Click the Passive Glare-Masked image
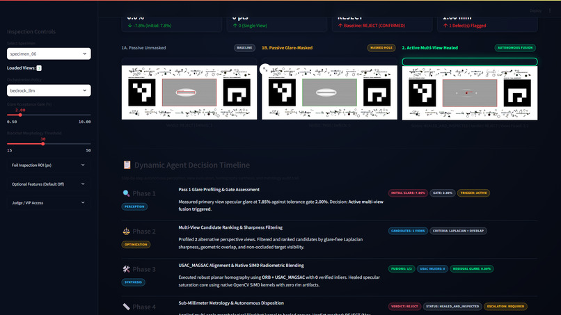561x315 pixels. pyautogui.click(x=329, y=92)
